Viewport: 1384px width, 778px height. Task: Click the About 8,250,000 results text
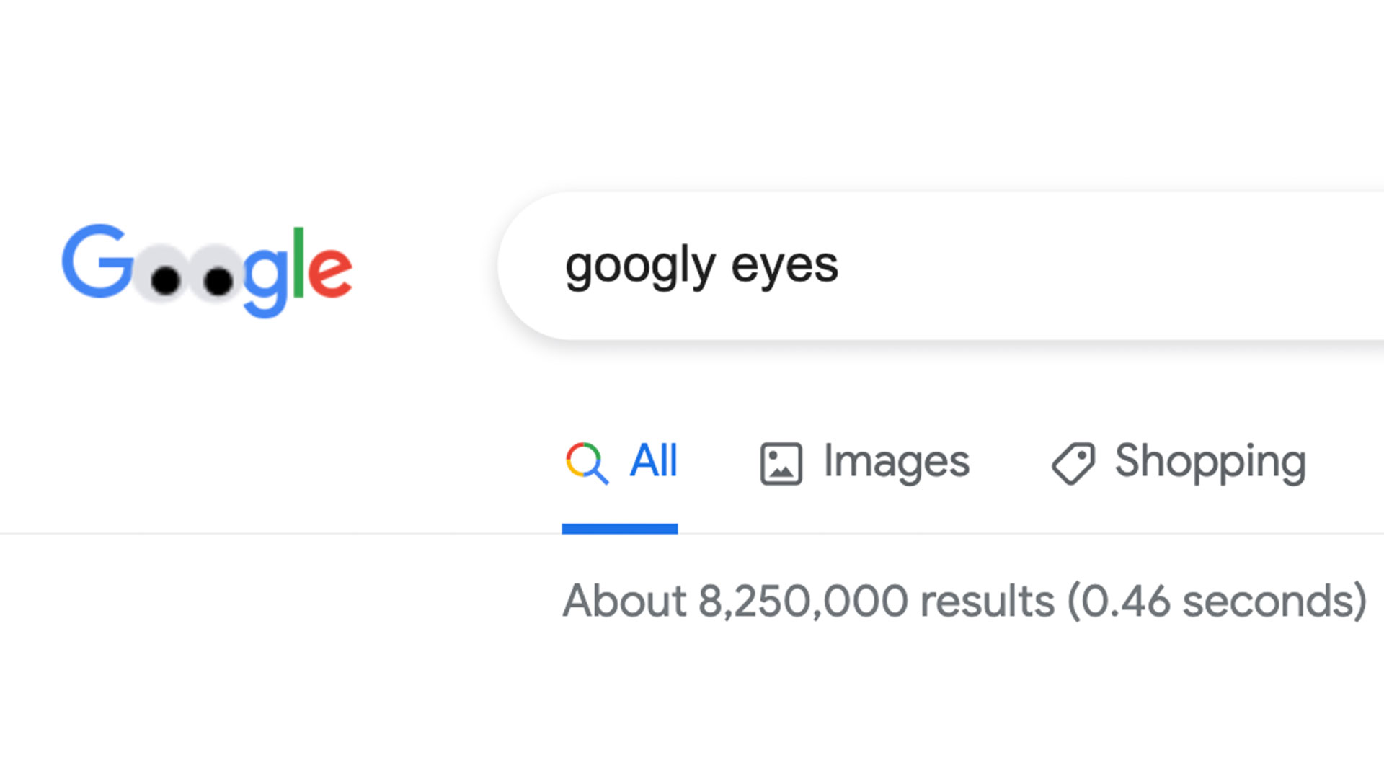click(808, 601)
